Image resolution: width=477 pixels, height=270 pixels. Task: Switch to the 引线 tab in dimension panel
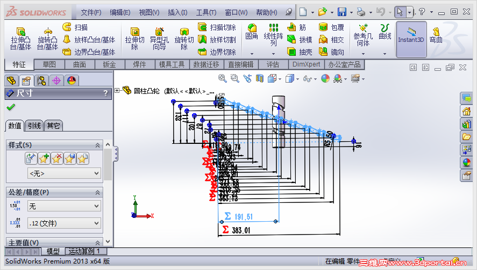[x=34, y=126]
